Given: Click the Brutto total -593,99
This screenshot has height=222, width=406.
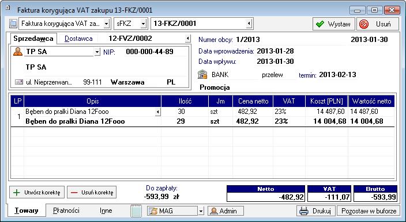Looking at the screenshot, I should [375, 197].
